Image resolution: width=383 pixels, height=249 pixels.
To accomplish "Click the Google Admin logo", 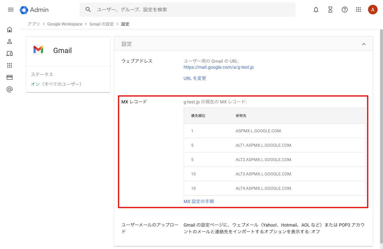I will [34, 10].
